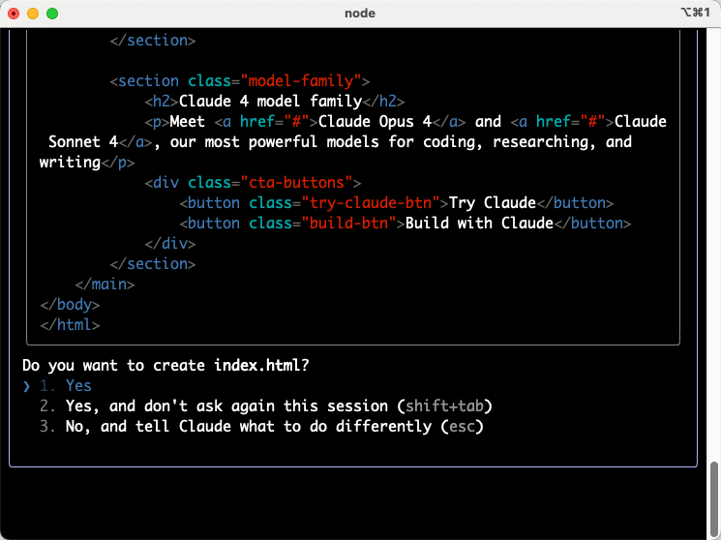The image size is (721, 540).
Task: Click the (shift+tab) shortcut hint
Action: pos(444,405)
